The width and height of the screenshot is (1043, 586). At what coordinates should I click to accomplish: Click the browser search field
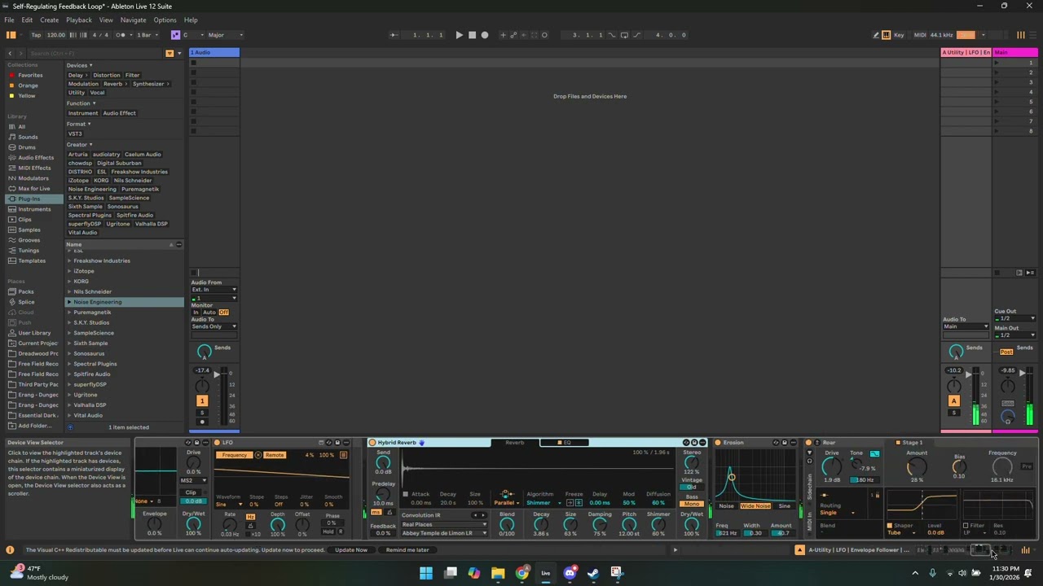(94, 53)
